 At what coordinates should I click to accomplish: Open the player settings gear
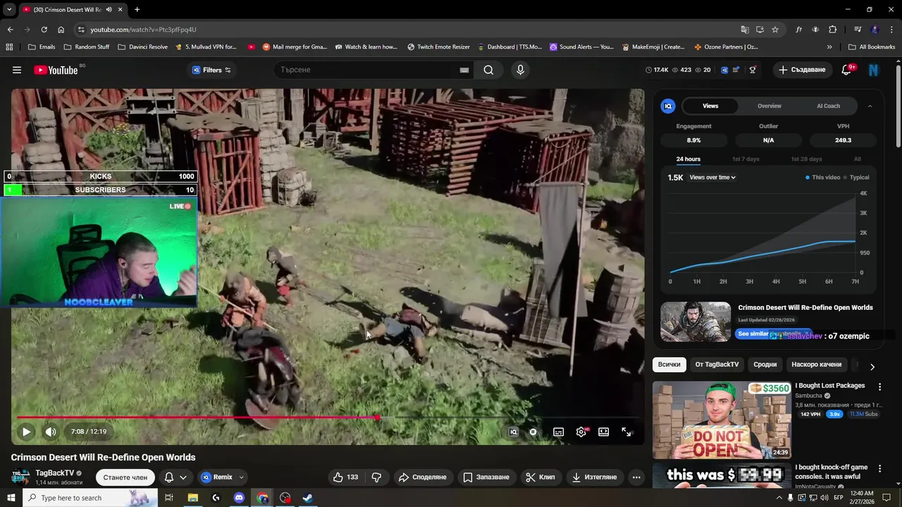click(x=581, y=432)
